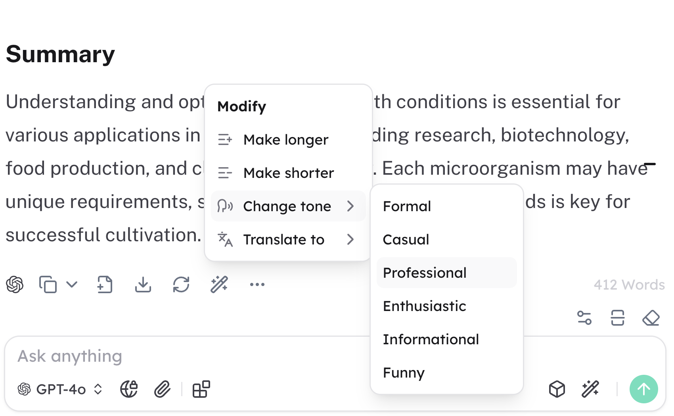The width and height of the screenshot is (674, 416).
Task: Select the Make longer option
Action: click(x=286, y=140)
